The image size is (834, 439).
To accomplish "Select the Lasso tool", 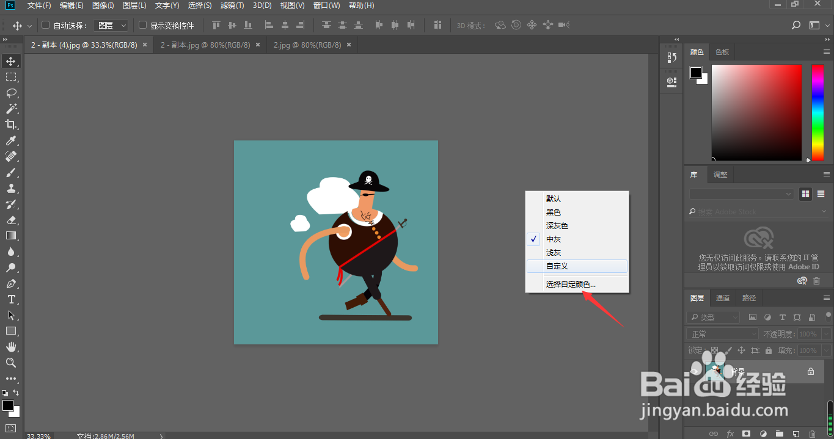I will click(11, 93).
